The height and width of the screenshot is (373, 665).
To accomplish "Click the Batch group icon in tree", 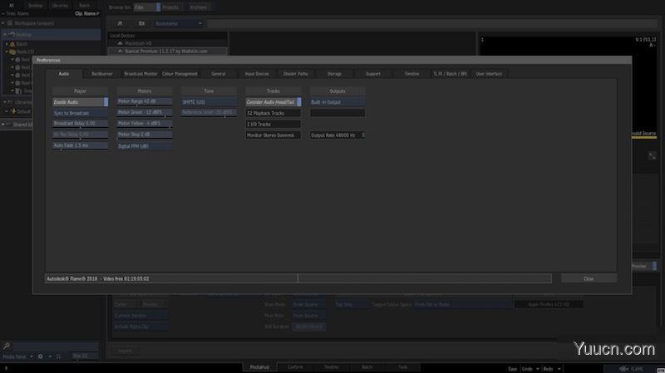I will pyautogui.click(x=12, y=43).
